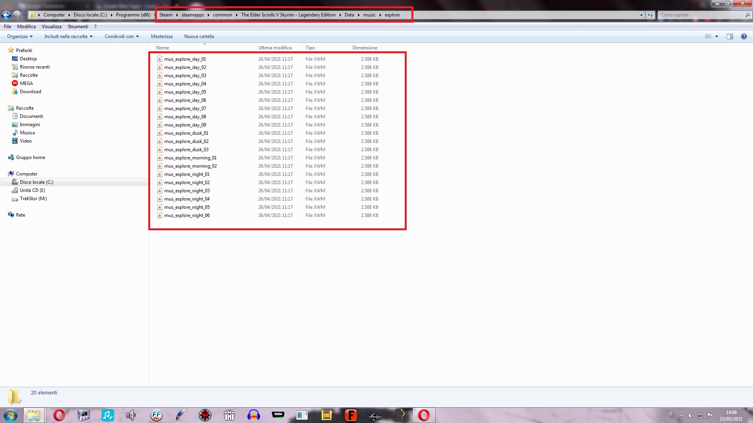
Task: Open the red Skyrim-logo gear taskbar icon
Action: tap(205, 415)
